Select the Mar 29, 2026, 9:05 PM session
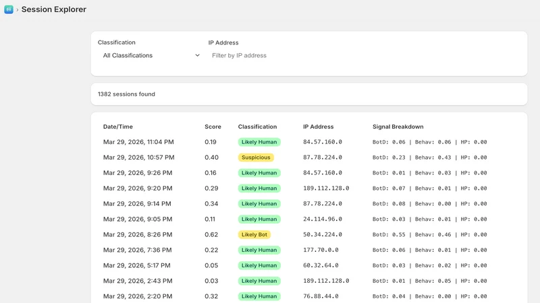Screen dimensions: 540x303 pos(309,220)
